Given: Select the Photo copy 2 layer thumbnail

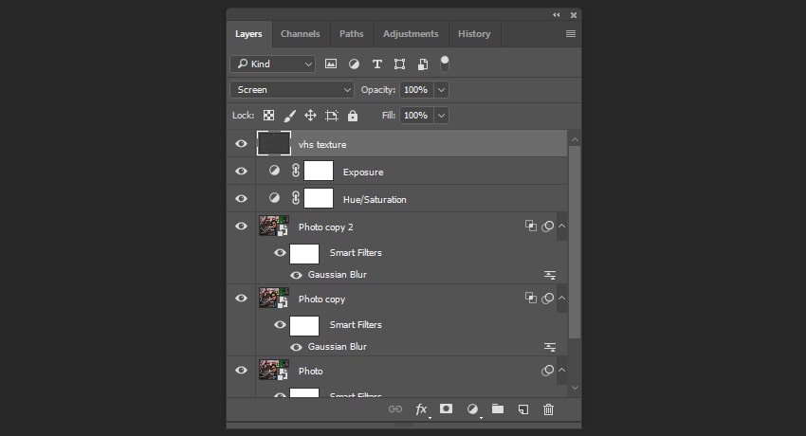Looking at the screenshot, I should point(273,226).
